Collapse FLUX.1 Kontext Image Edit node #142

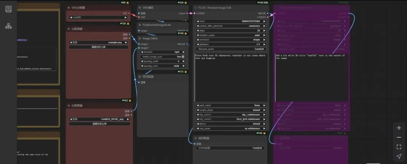point(196,8)
